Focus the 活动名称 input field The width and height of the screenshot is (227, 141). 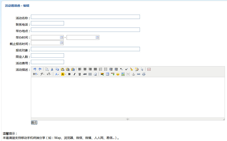(85, 17)
